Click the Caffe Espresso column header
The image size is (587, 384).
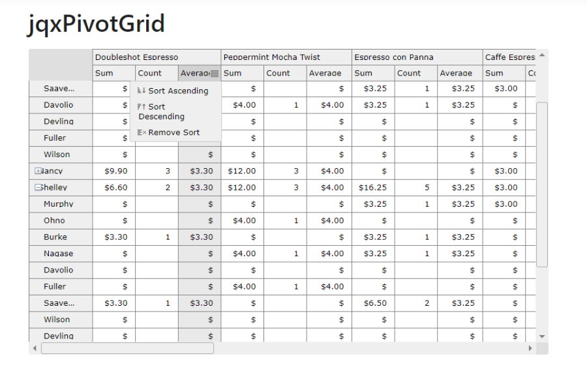(509, 57)
